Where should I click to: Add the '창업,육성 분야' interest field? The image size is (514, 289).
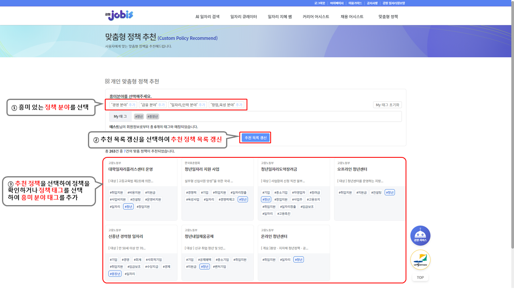tap(226, 105)
